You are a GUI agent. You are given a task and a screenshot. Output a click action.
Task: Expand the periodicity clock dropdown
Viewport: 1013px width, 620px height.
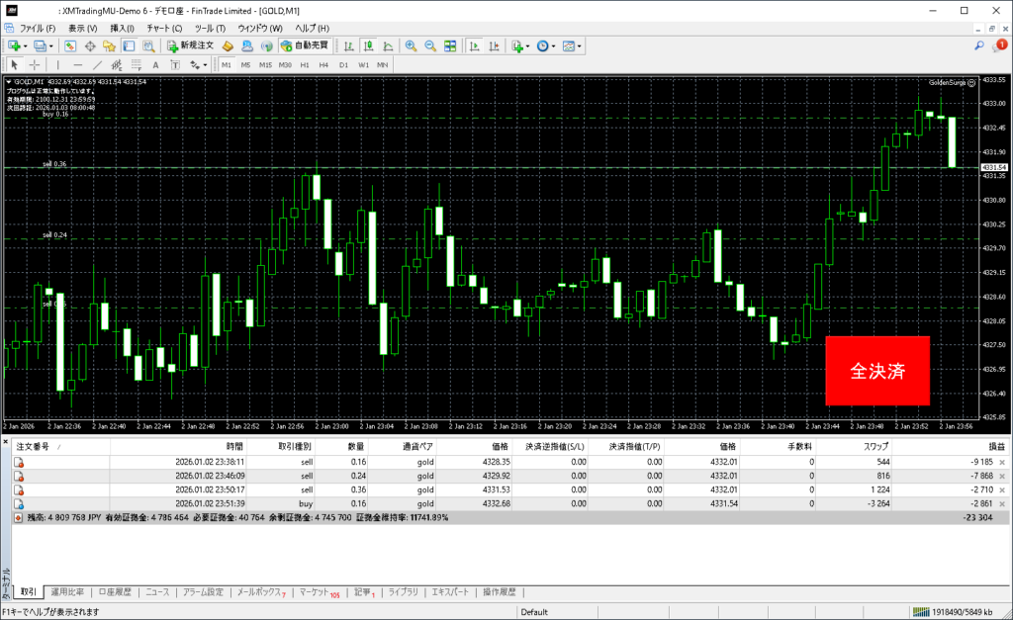(555, 45)
